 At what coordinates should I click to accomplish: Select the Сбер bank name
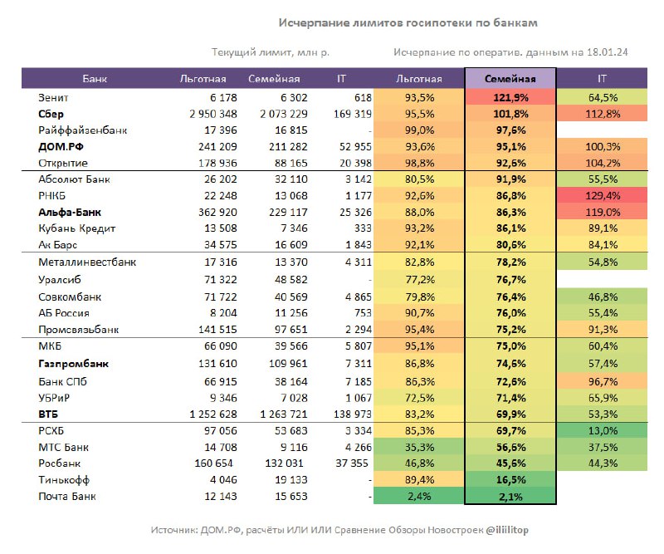coord(51,114)
